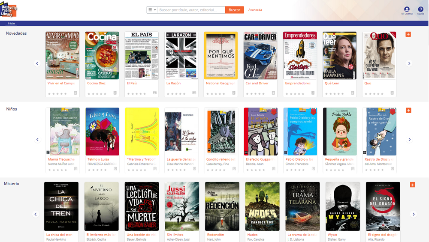Image resolution: width=429 pixels, height=242 pixels.
Task: Click format icon on Pablo Diablo card
Action: [x=313, y=169]
